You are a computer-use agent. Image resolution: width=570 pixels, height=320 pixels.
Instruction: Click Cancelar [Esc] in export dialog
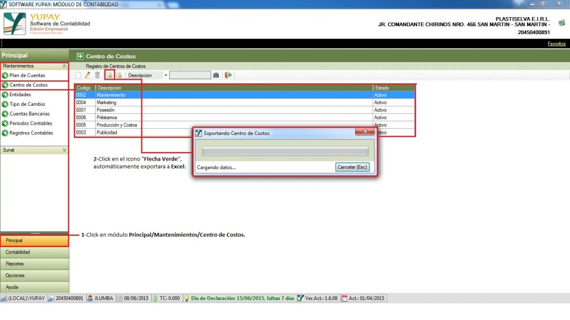pyautogui.click(x=352, y=167)
